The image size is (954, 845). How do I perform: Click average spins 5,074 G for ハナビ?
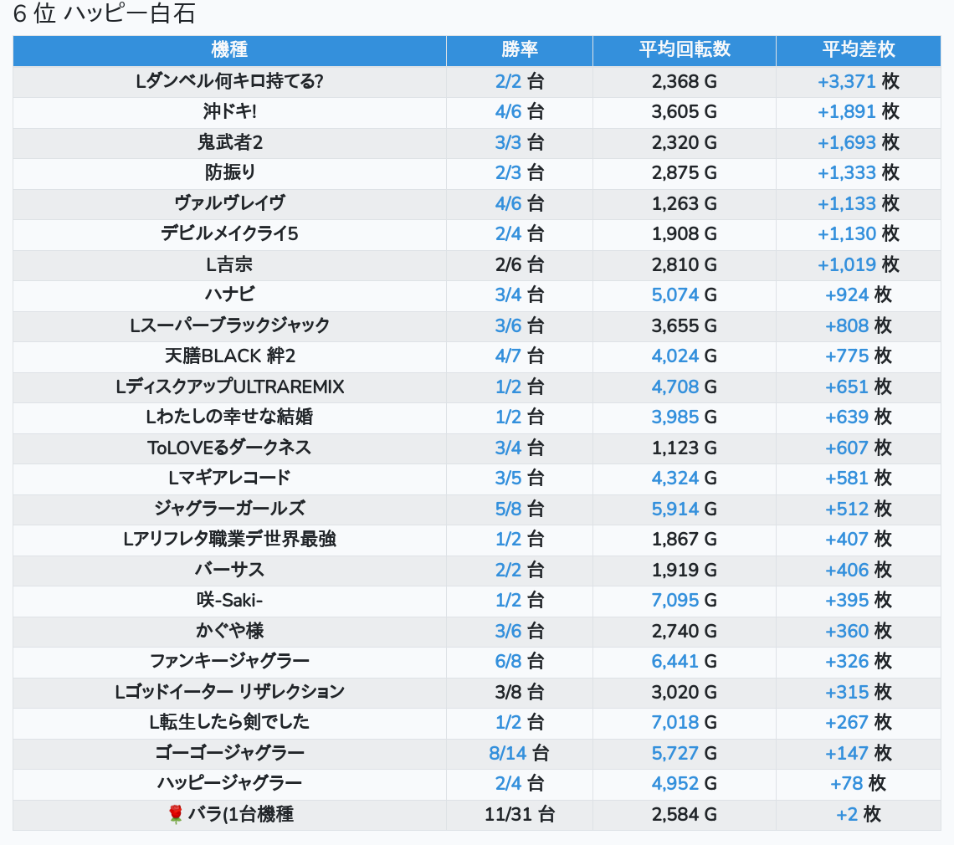click(684, 294)
